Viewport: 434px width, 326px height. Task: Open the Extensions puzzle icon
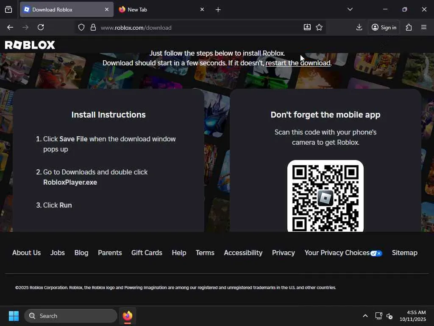click(x=409, y=27)
